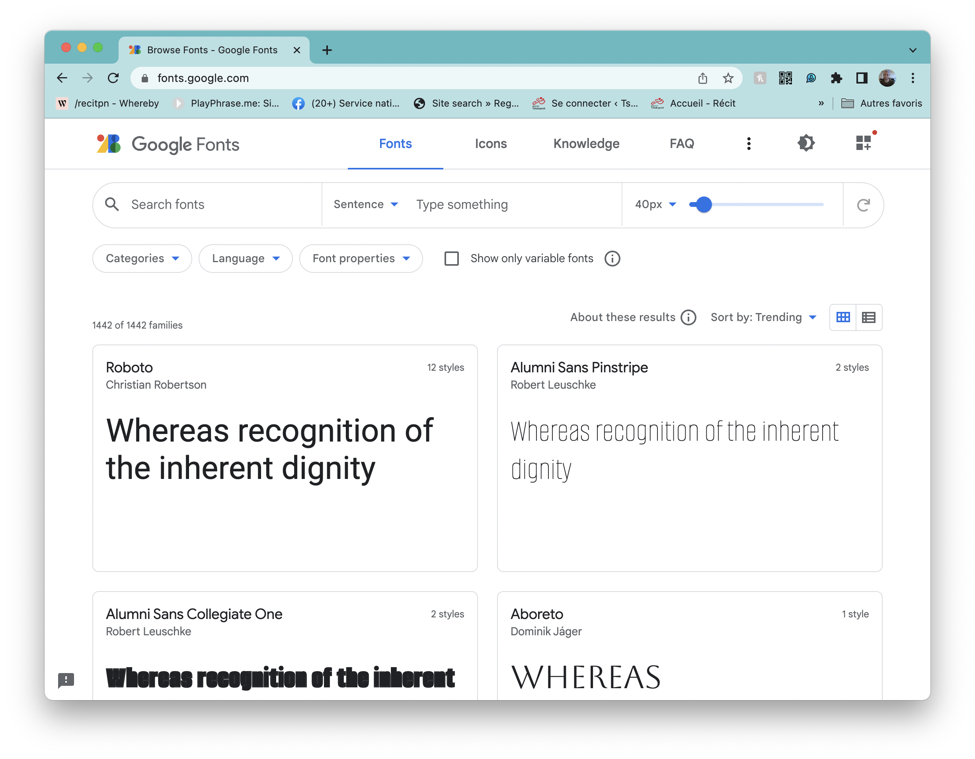This screenshot has height=759, width=975.
Task: Open the Sentence preview type dropdown
Action: (x=366, y=204)
